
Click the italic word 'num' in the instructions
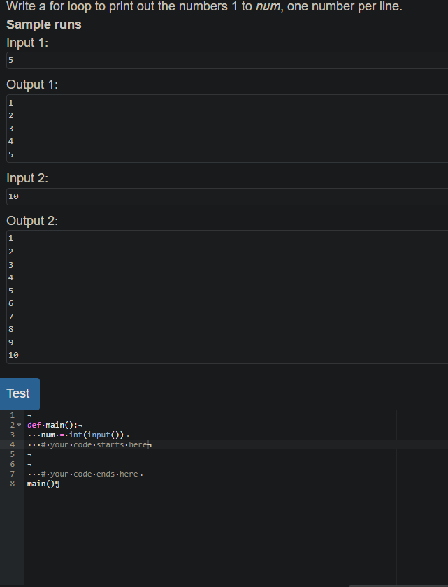coord(268,6)
